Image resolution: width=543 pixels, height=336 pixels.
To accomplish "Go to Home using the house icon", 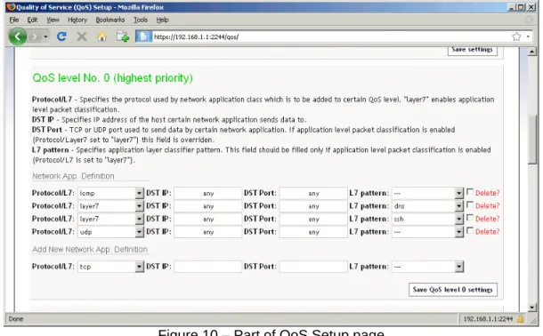I will 101,36.
